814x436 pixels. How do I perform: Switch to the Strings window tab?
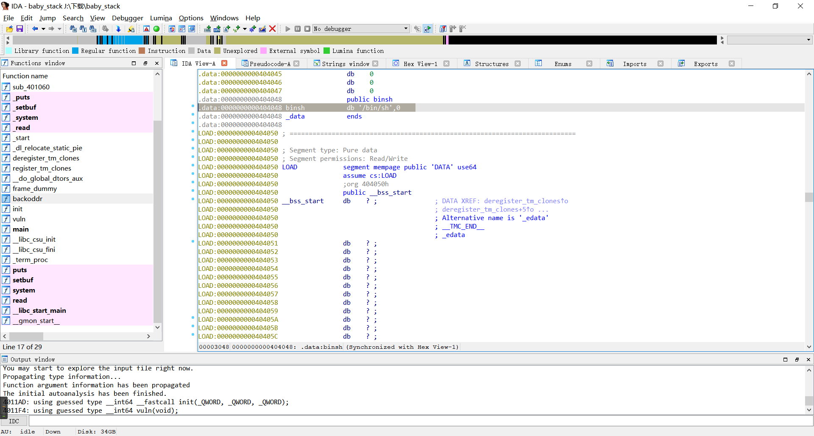pyautogui.click(x=345, y=63)
